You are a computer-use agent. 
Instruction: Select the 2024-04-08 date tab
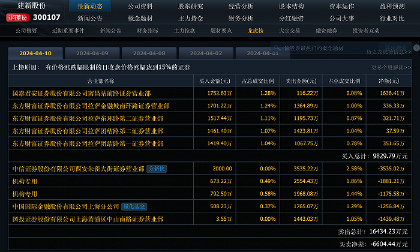point(149,53)
